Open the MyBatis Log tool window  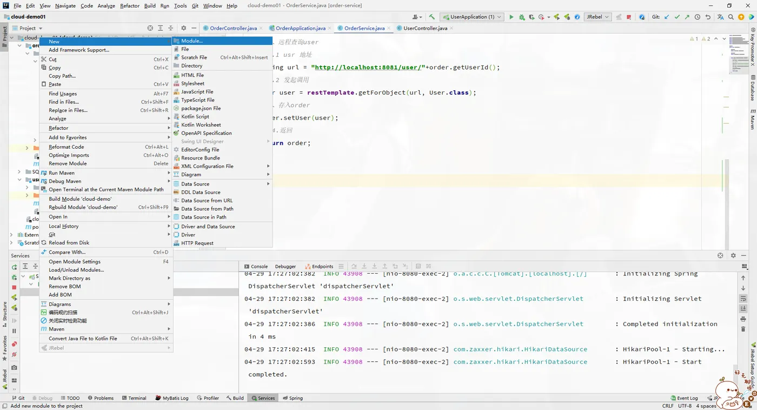(x=172, y=398)
